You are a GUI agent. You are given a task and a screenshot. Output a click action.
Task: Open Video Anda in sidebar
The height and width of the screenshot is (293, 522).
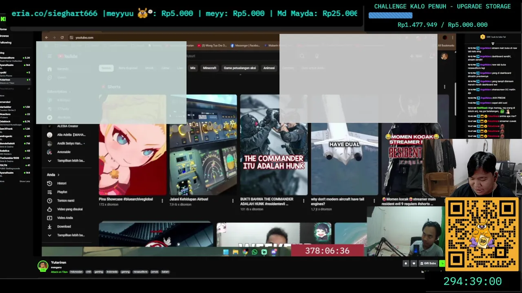60,218
